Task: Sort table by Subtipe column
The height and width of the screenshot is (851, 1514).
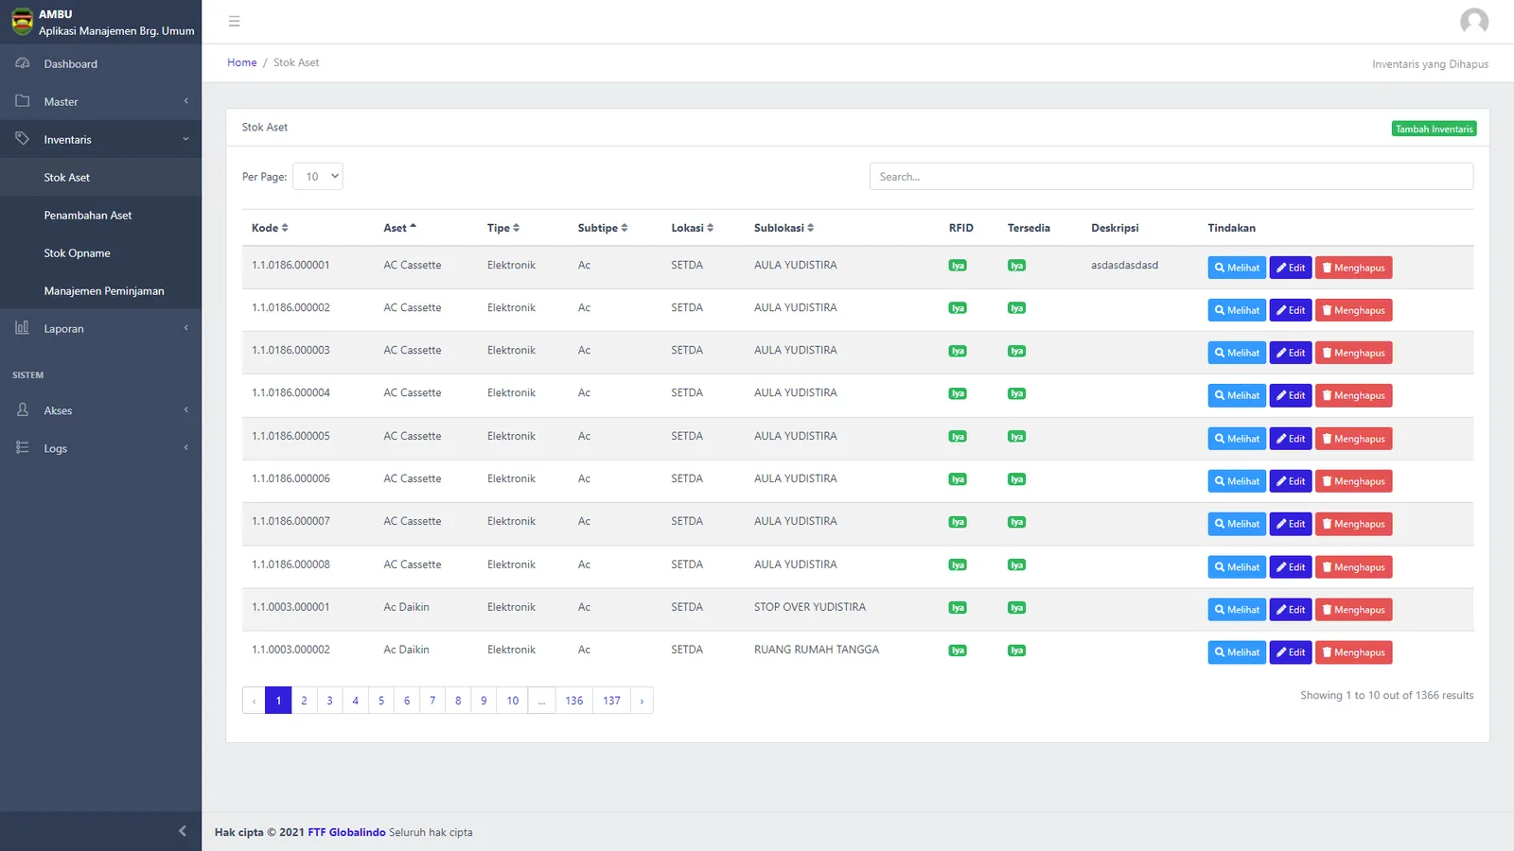Action: pos(603,228)
